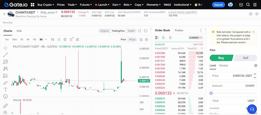Open the Earn dropdown menu

point(116,5)
